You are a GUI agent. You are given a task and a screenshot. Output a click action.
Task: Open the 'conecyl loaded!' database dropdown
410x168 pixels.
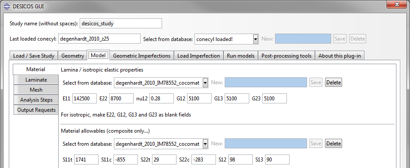(x=227, y=39)
